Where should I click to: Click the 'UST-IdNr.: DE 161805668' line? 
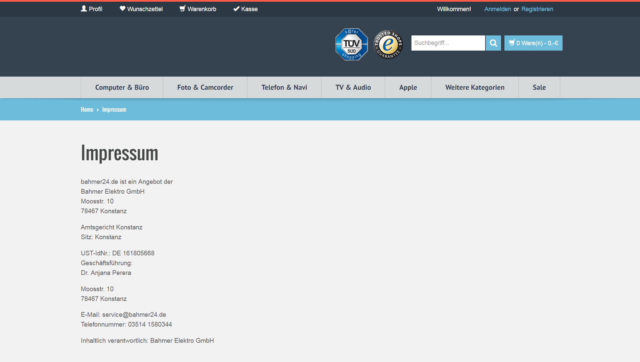118,253
